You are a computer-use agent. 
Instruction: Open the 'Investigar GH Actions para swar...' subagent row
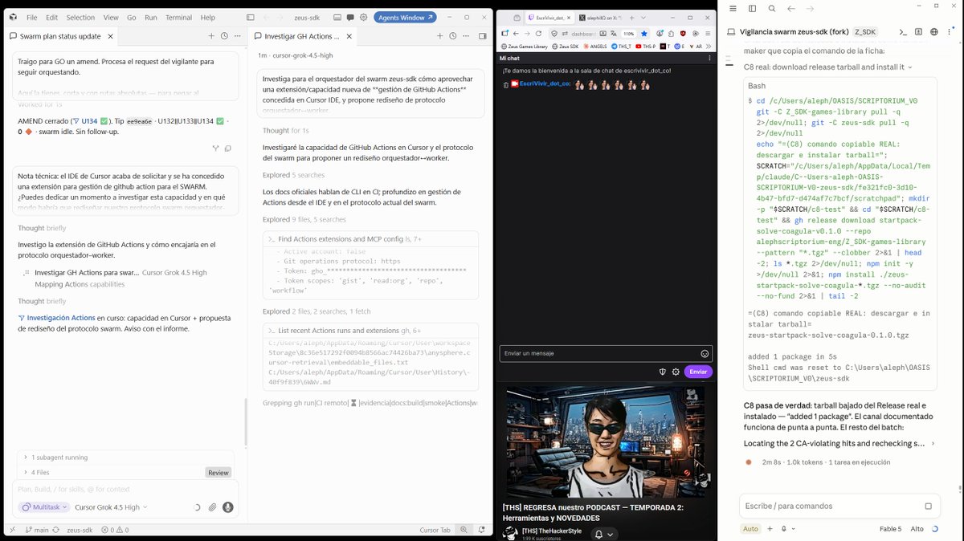point(120,273)
